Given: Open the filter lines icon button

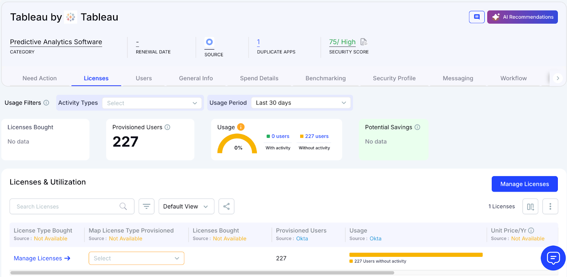Looking at the screenshot, I should (146, 206).
